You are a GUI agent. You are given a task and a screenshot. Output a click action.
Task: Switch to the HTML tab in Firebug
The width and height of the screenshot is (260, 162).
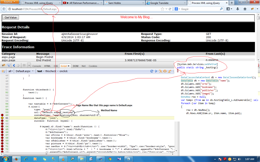click(47, 66)
